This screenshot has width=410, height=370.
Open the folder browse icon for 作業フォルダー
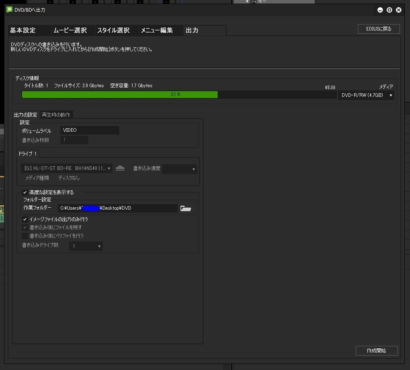coord(186,208)
